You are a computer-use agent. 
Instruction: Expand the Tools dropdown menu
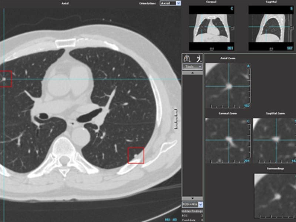coord(192,67)
